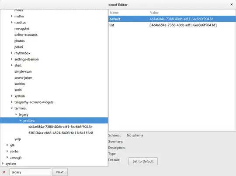Select profile :4d4a684a-7388-40db-adf1-6ec6b6f9043d in tree
The width and height of the screenshot is (236, 176).
tap(60, 127)
